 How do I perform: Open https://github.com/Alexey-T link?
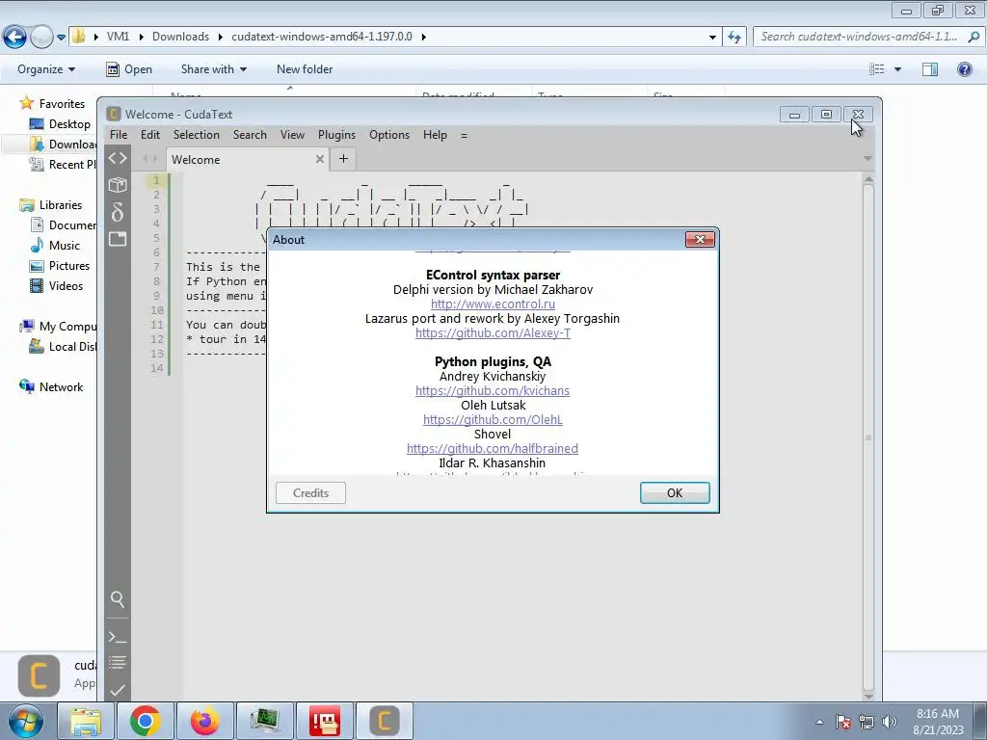[x=493, y=332]
